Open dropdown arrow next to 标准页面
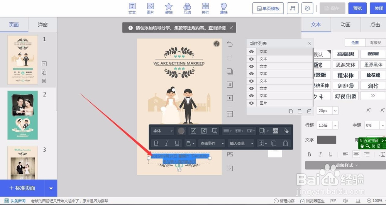Screen dimensions: 386x205 click(x=51, y=188)
